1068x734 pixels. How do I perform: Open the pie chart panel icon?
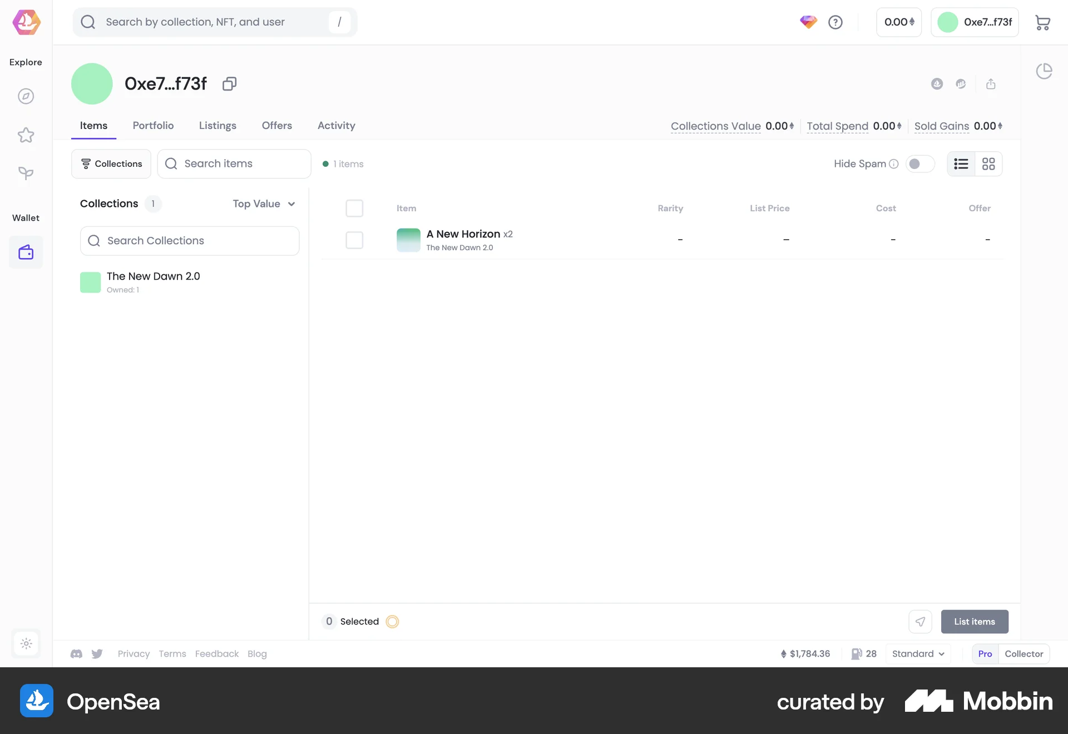[x=1045, y=71]
